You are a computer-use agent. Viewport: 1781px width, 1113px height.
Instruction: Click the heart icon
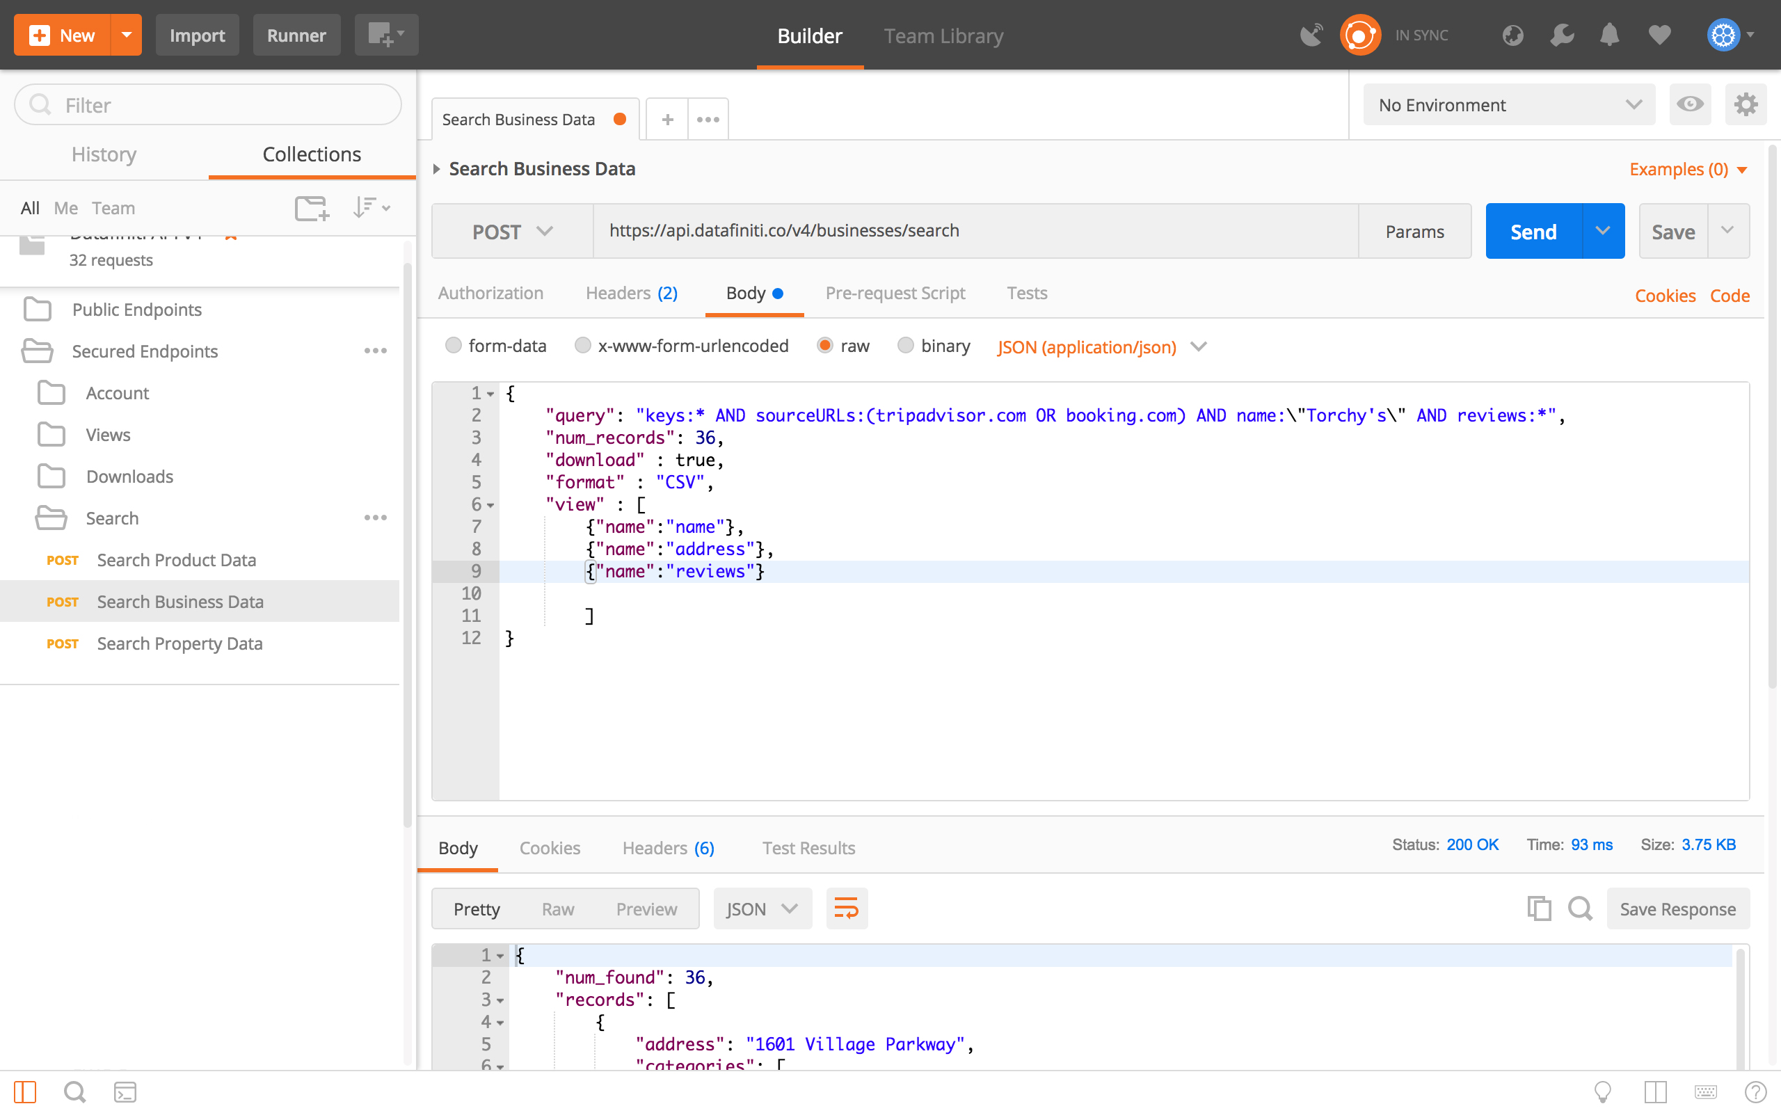pyautogui.click(x=1659, y=35)
